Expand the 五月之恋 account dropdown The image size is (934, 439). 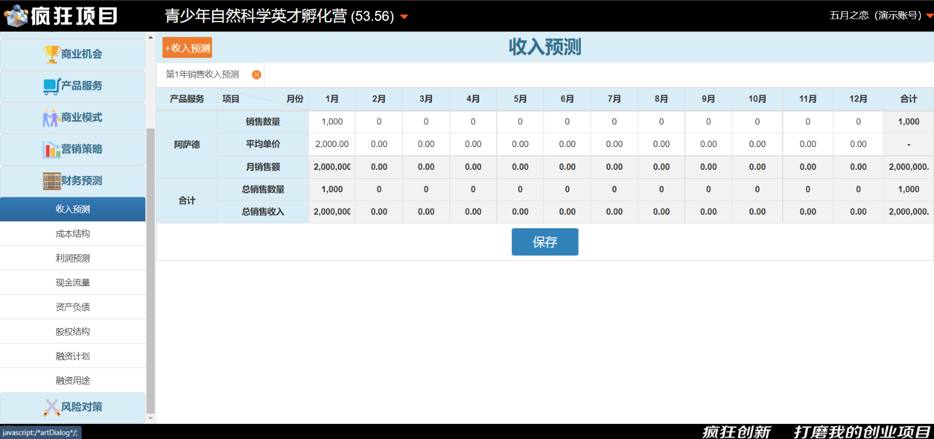929,16
